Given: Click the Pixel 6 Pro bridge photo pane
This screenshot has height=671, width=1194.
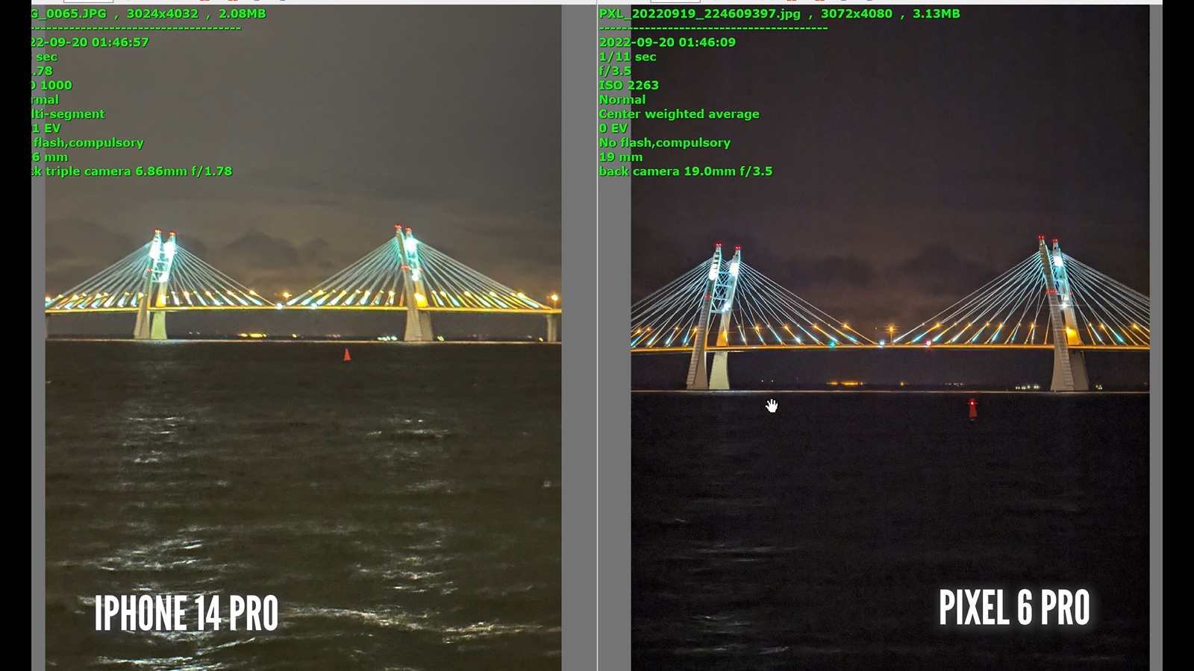Looking at the screenshot, I should pyautogui.click(x=890, y=338).
